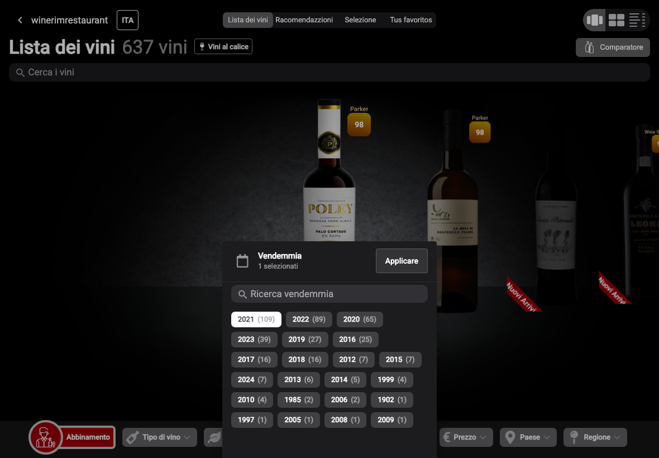
Task: Select the 2009 (1) vintage
Action: tap(392, 420)
